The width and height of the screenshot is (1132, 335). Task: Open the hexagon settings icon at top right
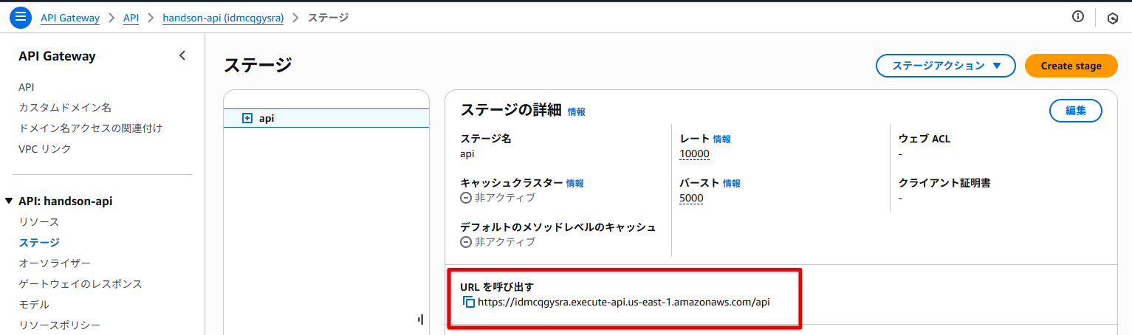[1113, 18]
